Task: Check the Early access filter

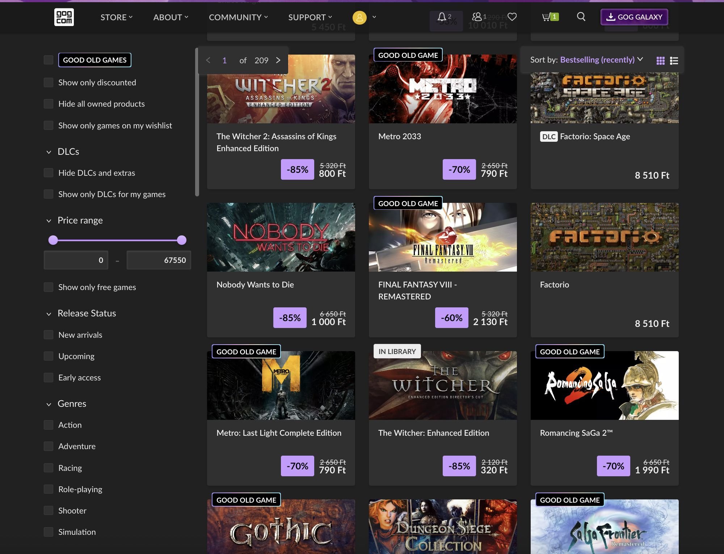Action: point(49,378)
